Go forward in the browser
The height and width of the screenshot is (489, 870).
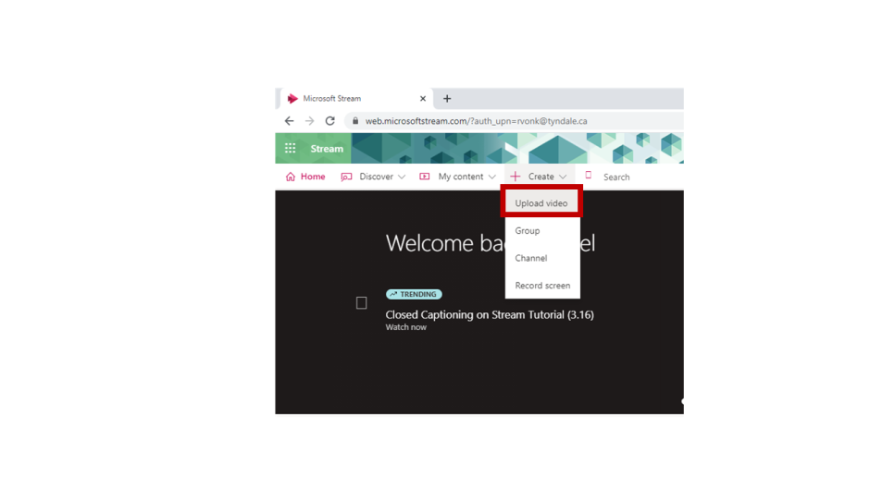(x=310, y=121)
